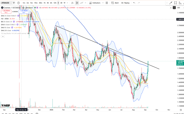
Task: Click the green market status dot
Action: [35, 8]
